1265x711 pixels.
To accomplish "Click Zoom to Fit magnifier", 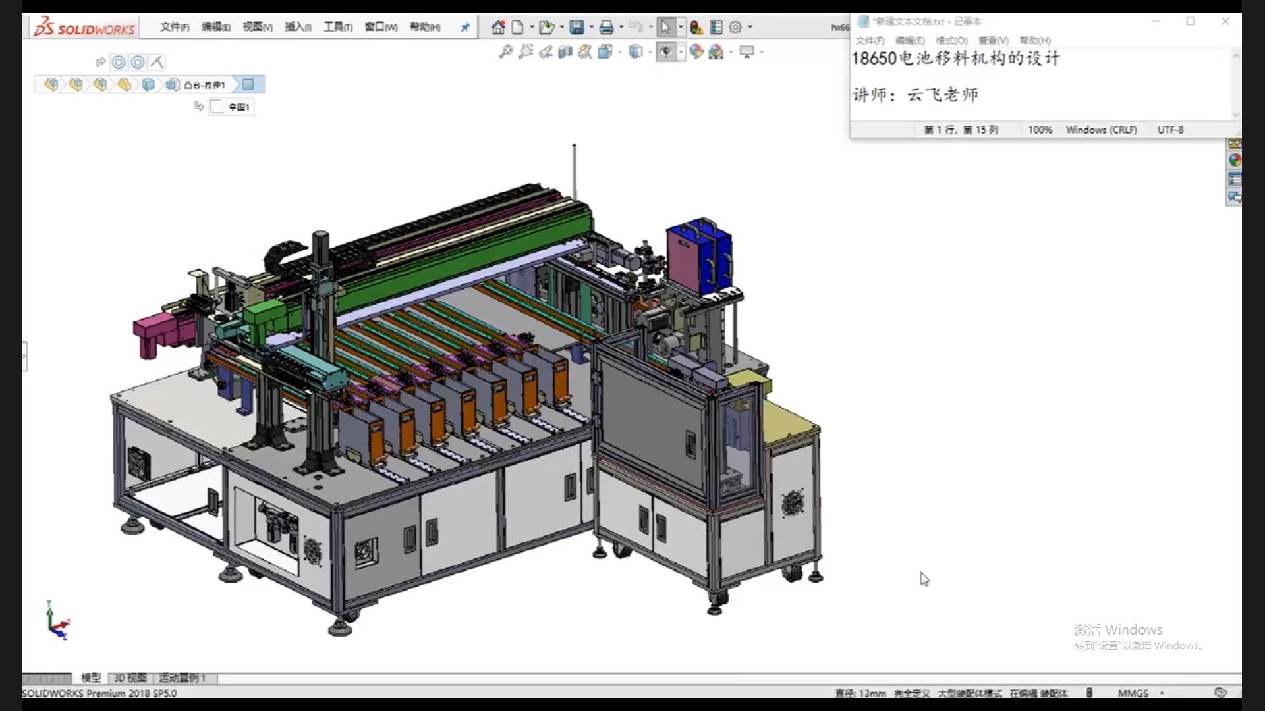I will (506, 51).
